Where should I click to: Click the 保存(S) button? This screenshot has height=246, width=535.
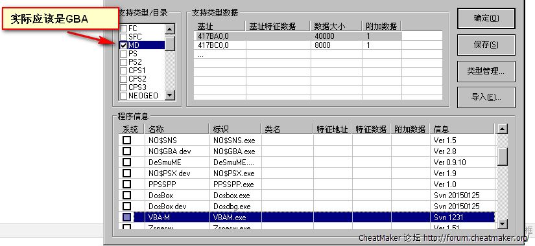pos(486,45)
